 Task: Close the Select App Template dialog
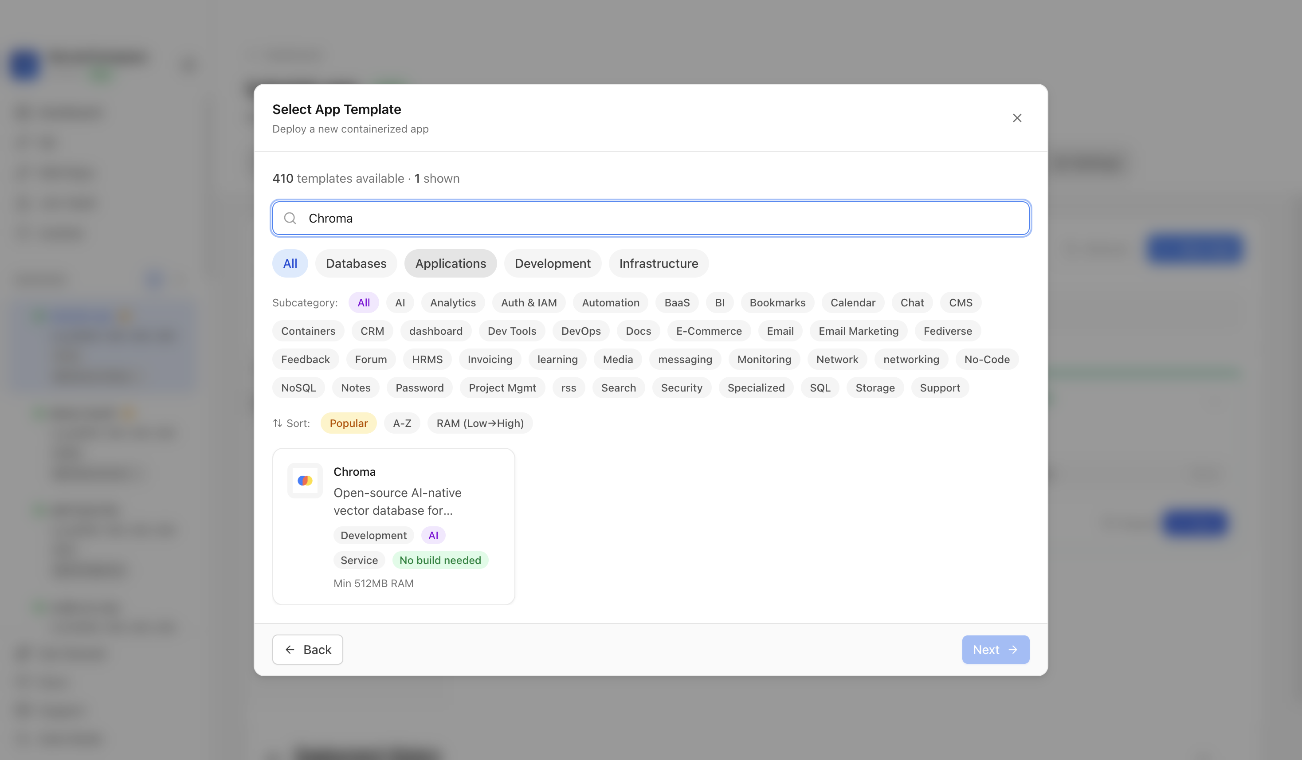1017,118
